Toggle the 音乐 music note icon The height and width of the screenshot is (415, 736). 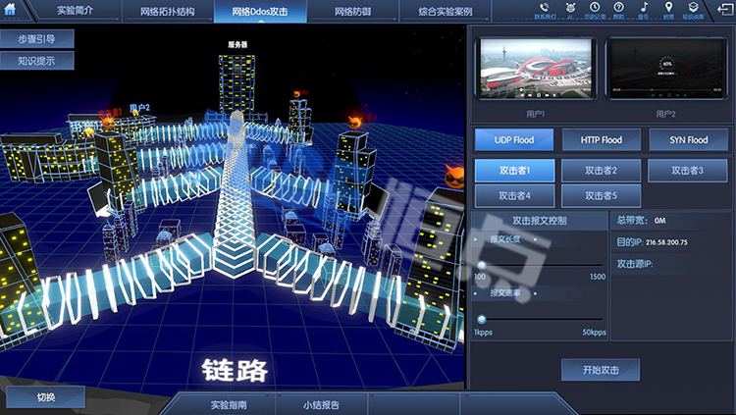click(x=644, y=8)
